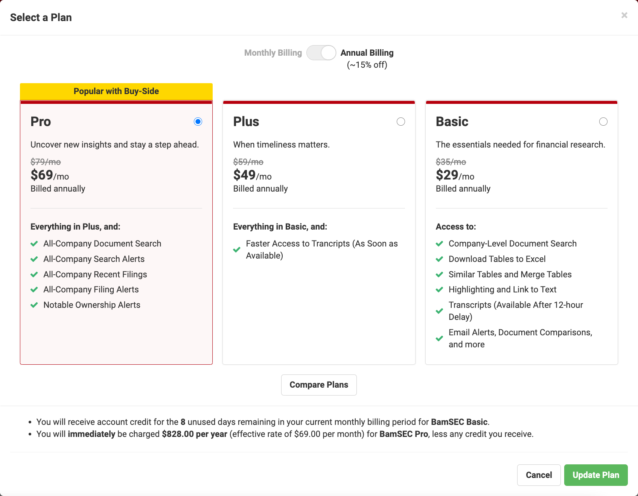The height and width of the screenshot is (496, 638).
Task: Click the Highlighting and Link to Text text
Action: [x=502, y=289]
